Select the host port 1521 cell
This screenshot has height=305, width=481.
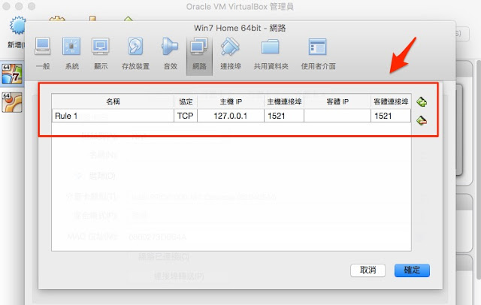point(284,116)
